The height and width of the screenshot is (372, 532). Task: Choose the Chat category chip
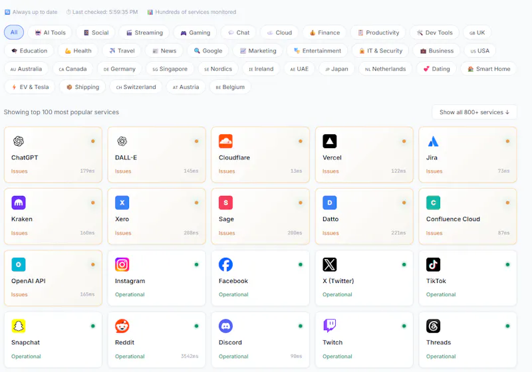pos(239,33)
